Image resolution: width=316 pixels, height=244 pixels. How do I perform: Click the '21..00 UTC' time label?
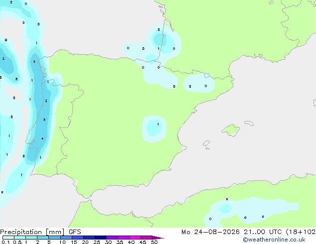point(263,232)
